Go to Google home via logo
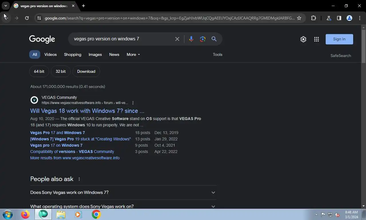 [x=42, y=39]
